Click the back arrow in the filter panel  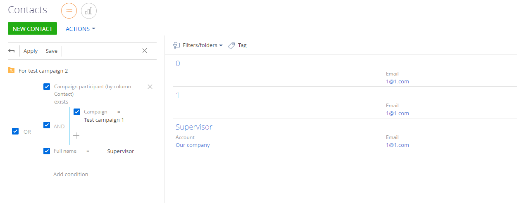coord(12,51)
